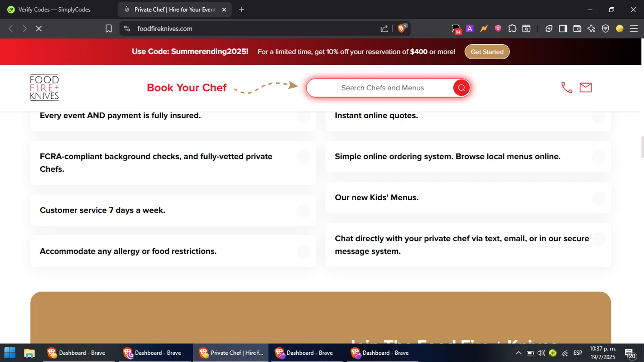Click the FCRA-compliant background checks card

click(173, 163)
